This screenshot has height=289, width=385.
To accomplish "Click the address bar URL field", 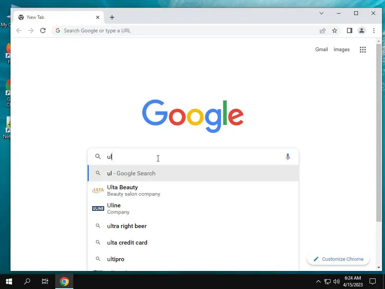I will (x=184, y=30).
